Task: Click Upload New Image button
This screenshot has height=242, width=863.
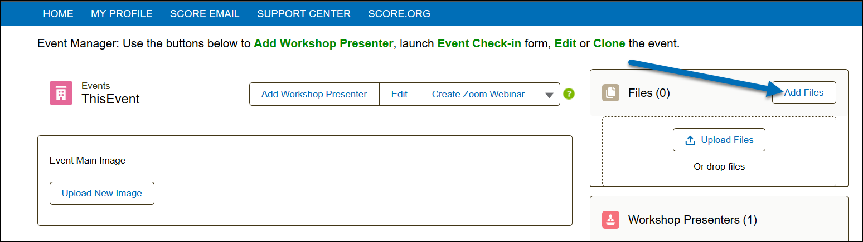Action: coord(102,194)
